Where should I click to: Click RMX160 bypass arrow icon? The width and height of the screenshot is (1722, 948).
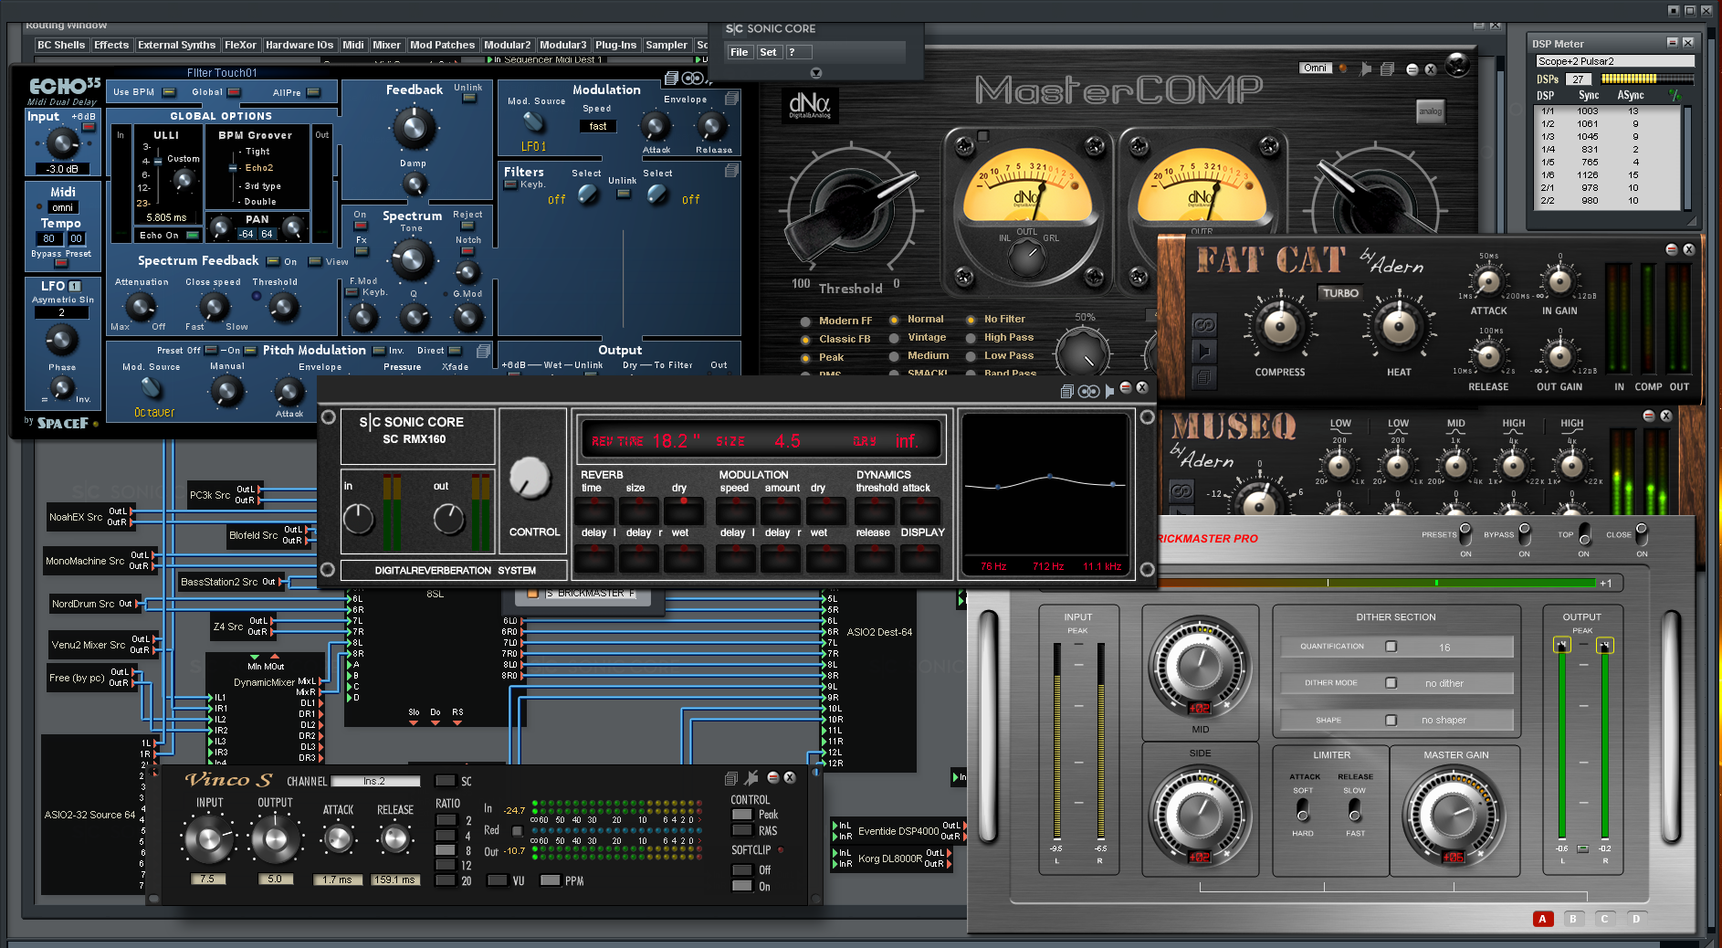point(1109,391)
